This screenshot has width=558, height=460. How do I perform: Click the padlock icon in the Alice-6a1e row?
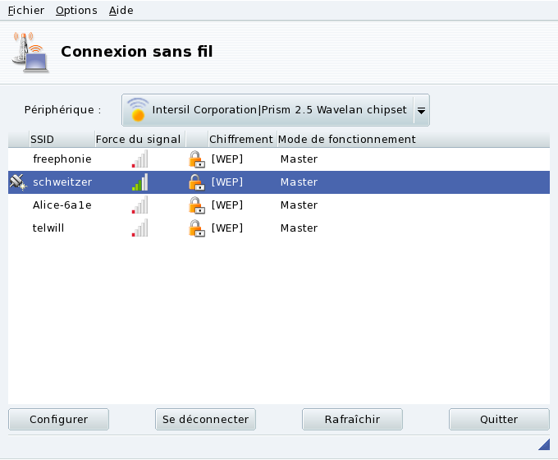click(196, 205)
